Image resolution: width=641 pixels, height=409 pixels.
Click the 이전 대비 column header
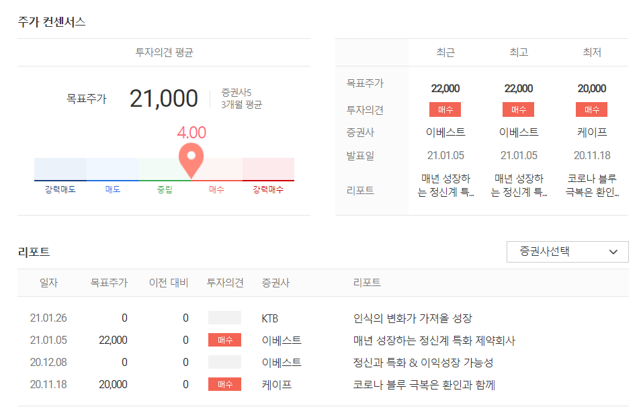(x=169, y=283)
